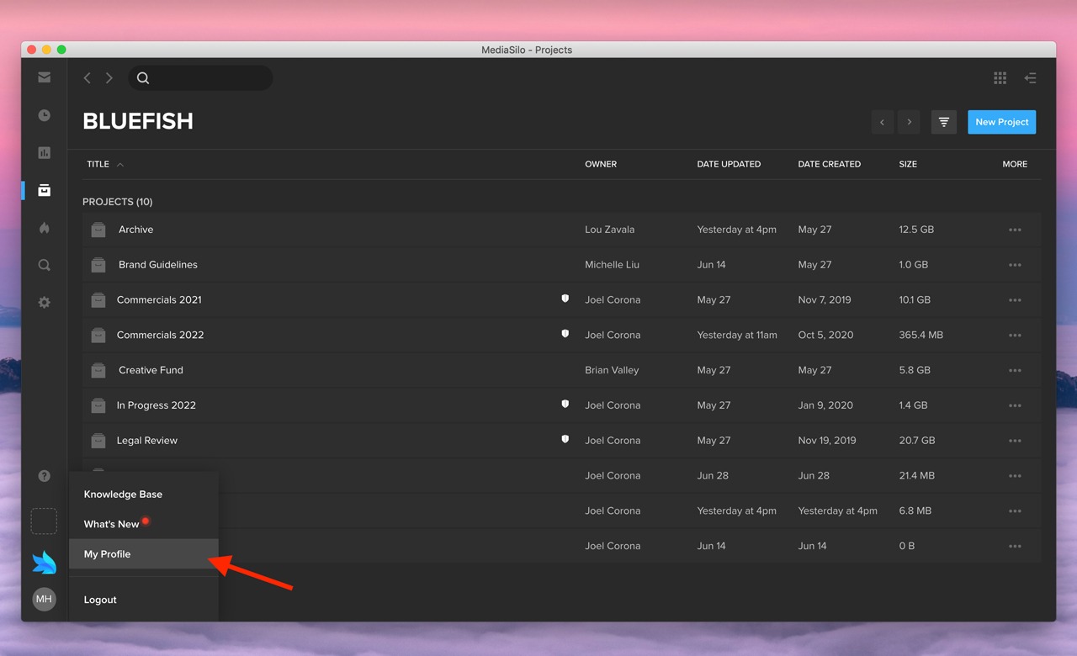Click the Nov 19, 2019 created date

(826, 441)
